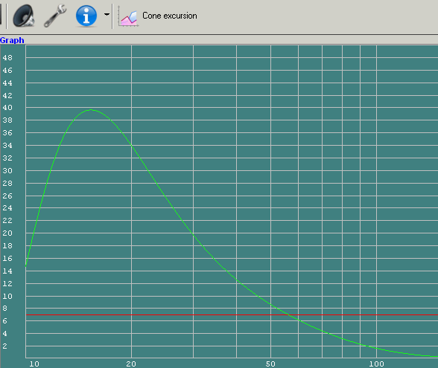Image resolution: width=438 pixels, height=368 pixels.
Task: Click the 40 value on vertical axis
Action: [7, 108]
